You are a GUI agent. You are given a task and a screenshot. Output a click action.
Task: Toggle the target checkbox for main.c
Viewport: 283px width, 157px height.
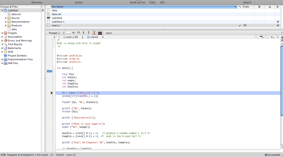tap(278, 25)
